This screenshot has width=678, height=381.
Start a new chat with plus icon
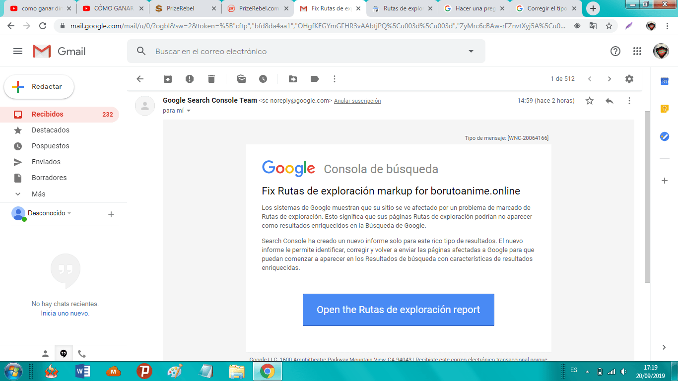pos(111,214)
